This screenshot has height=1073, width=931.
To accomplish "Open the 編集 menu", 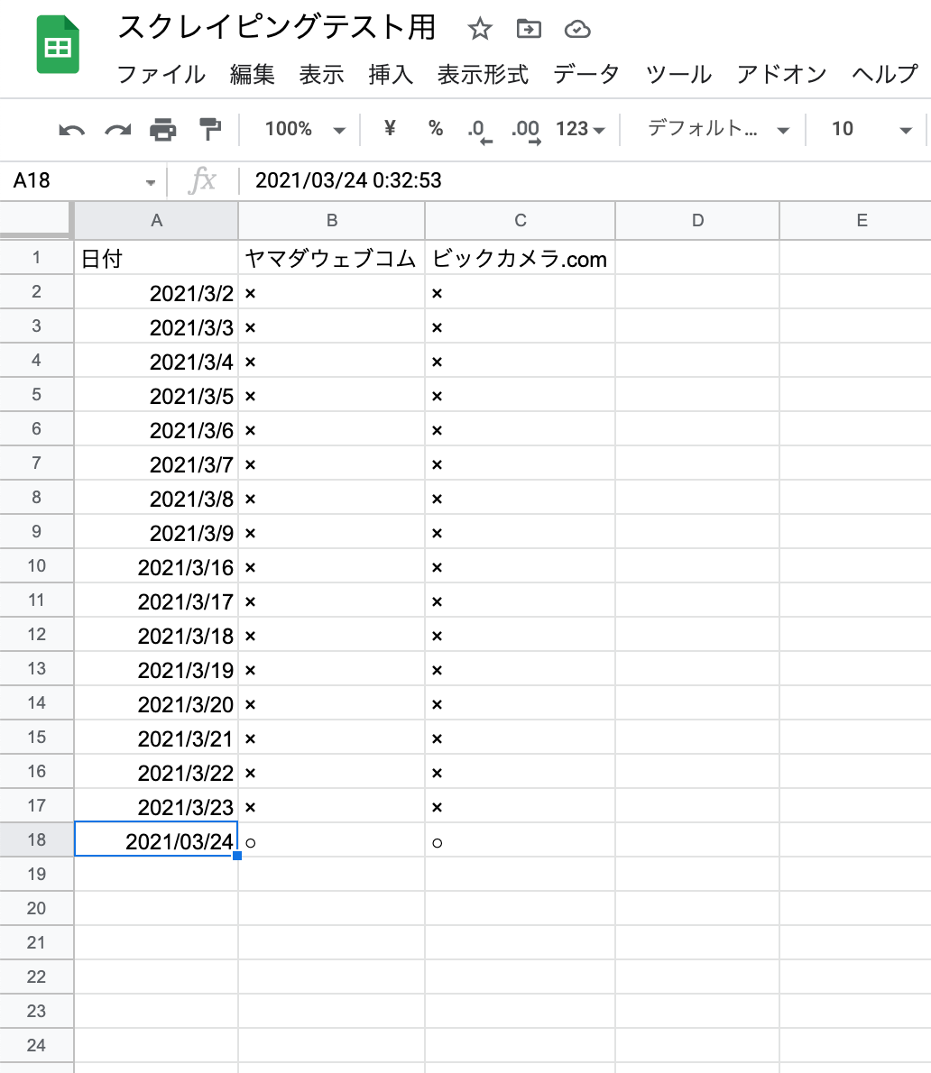I will click(253, 74).
